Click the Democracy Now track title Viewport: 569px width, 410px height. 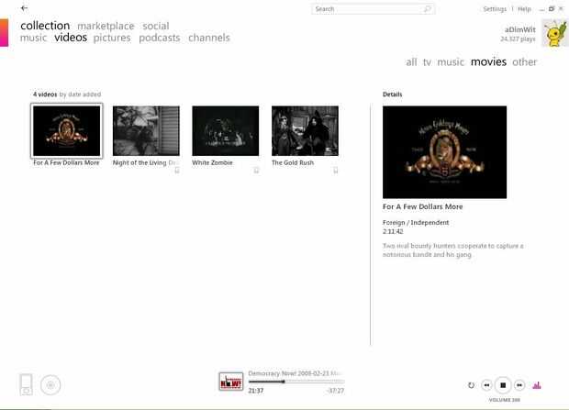point(295,373)
